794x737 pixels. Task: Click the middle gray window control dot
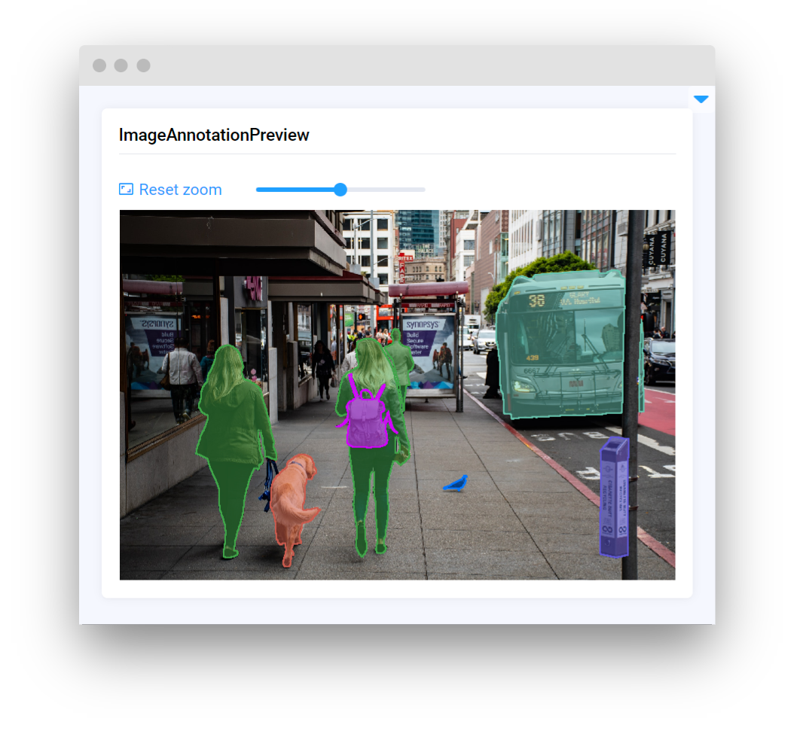point(121,65)
